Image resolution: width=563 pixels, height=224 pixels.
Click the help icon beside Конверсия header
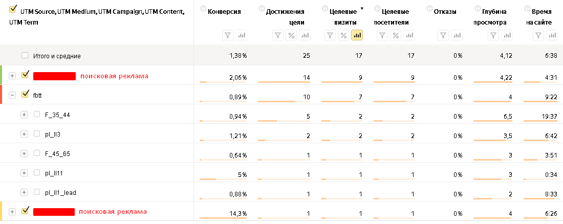pos(204,9)
